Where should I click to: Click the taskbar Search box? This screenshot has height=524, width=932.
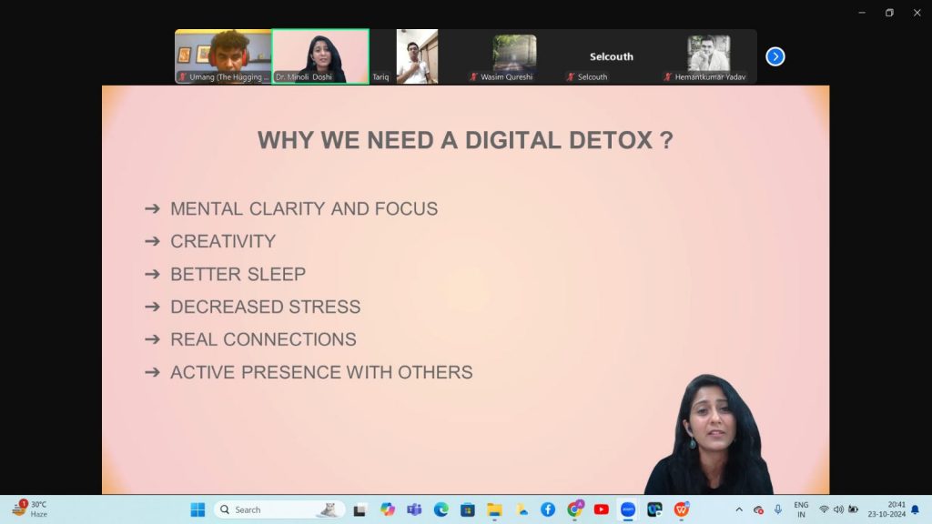(279, 509)
